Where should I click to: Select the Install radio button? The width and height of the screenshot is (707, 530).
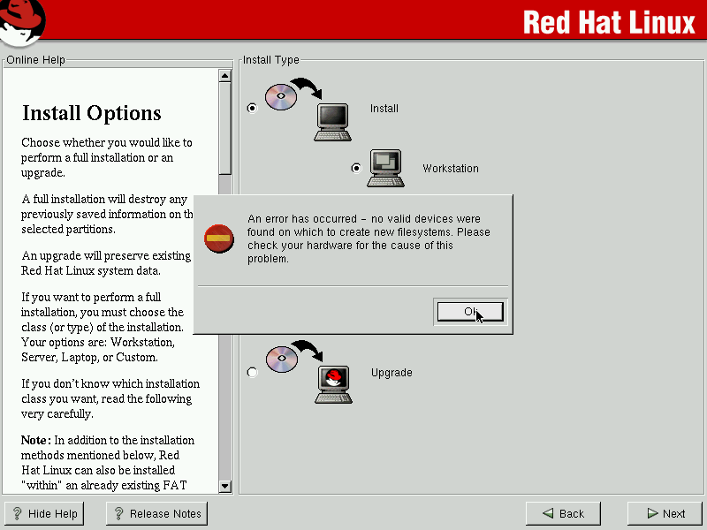coord(252,108)
